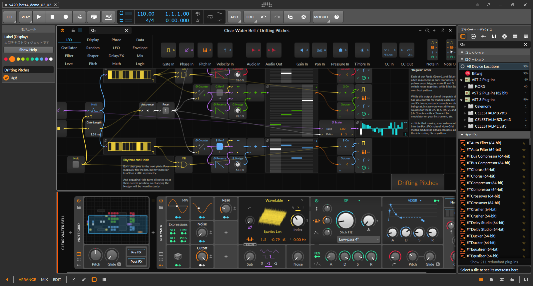The width and height of the screenshot is (533, 286).
Task: Toggle the Drifting Pitches enabled checkbox
Action: pyautogui.click(x=6, y=78)
